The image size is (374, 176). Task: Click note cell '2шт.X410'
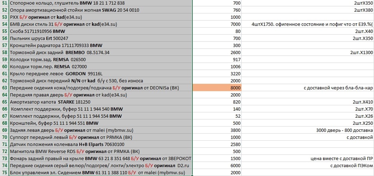point(308,102)
